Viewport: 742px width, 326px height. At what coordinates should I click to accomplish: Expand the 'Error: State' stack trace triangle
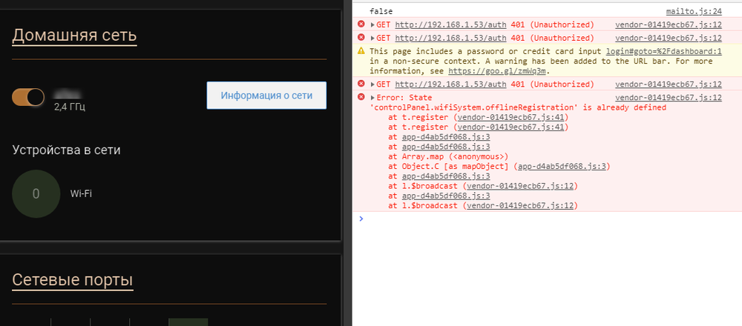[373, 98]
